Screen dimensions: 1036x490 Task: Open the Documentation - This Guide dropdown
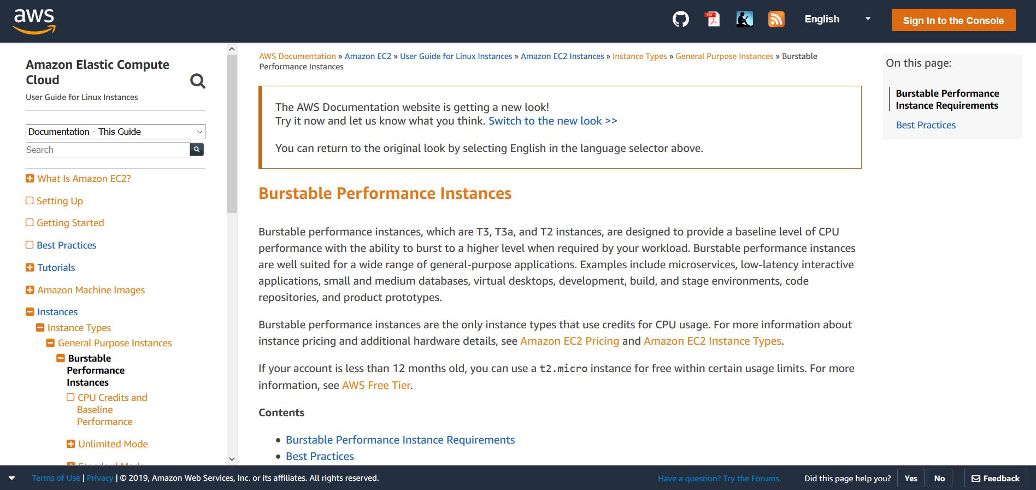(x=115, y=132)
